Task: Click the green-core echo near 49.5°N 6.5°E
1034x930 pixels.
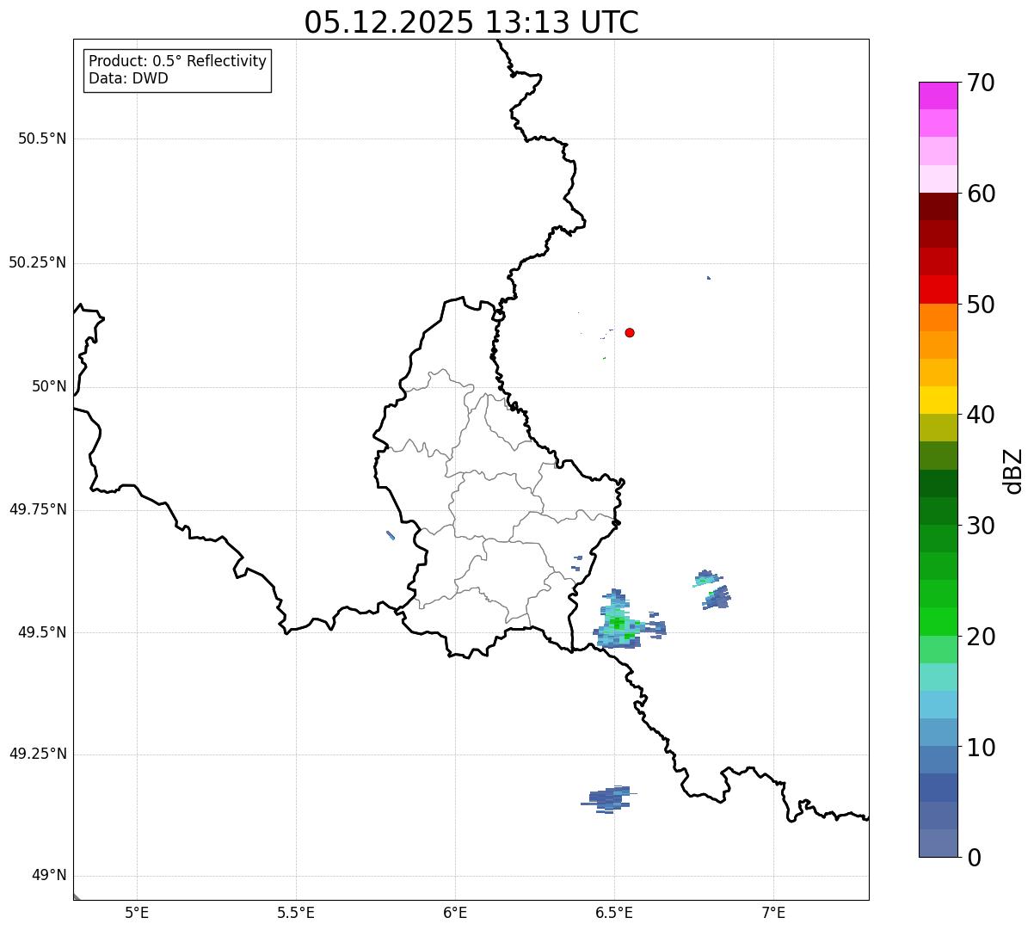Action: click(624, 621)
